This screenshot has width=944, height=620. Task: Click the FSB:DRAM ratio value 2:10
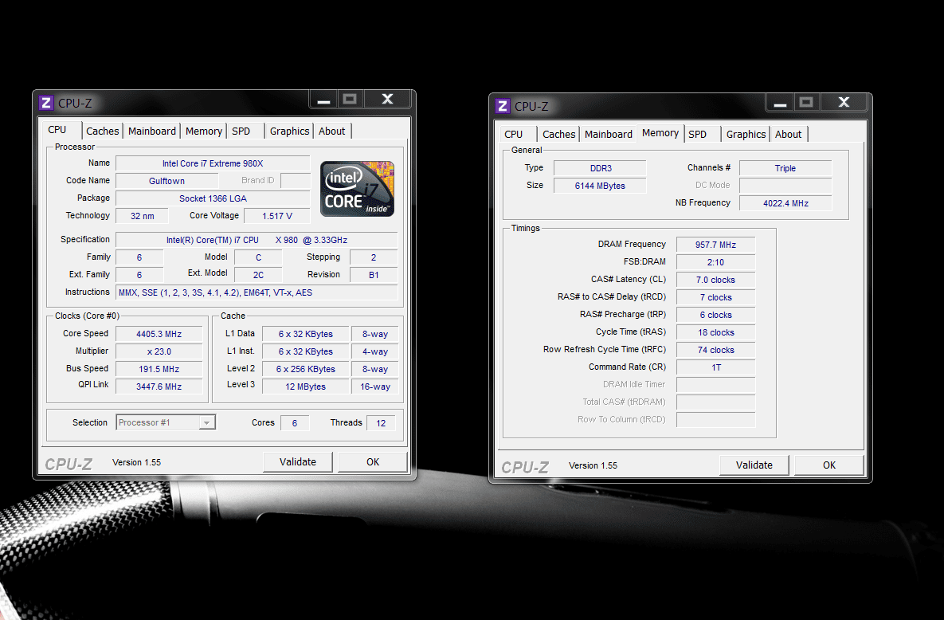point(715,262)
